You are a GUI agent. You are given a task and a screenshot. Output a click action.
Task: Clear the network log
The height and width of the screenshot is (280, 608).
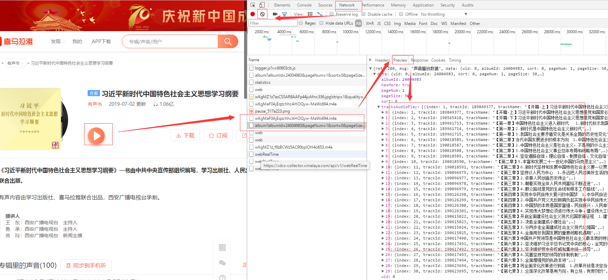[262, 14]
